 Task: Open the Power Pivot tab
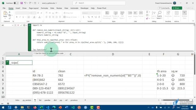click(101, 8)
